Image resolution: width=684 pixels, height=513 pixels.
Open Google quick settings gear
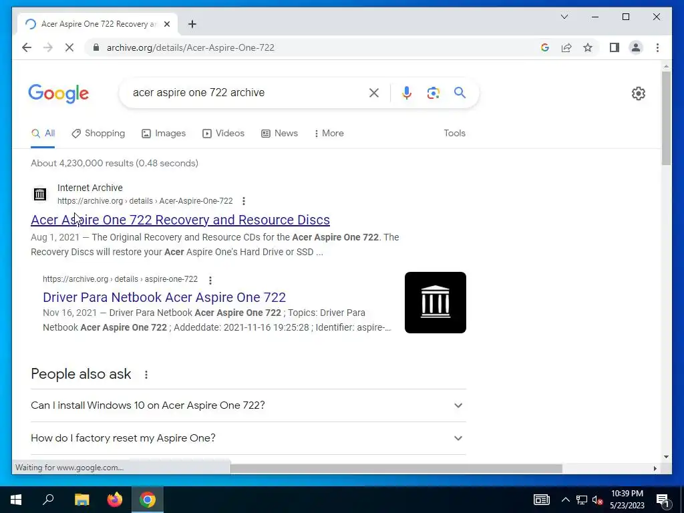(x=638, y=94)
